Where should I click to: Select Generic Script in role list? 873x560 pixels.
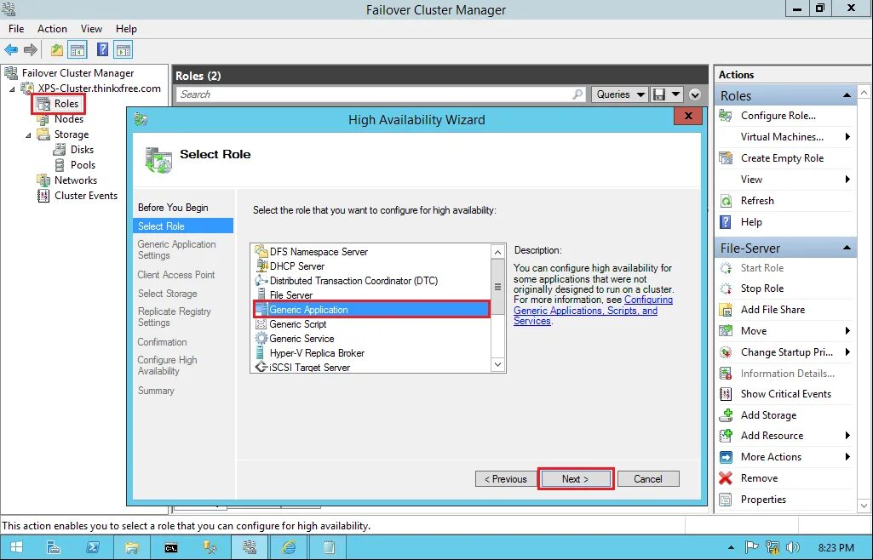point(298,324)
